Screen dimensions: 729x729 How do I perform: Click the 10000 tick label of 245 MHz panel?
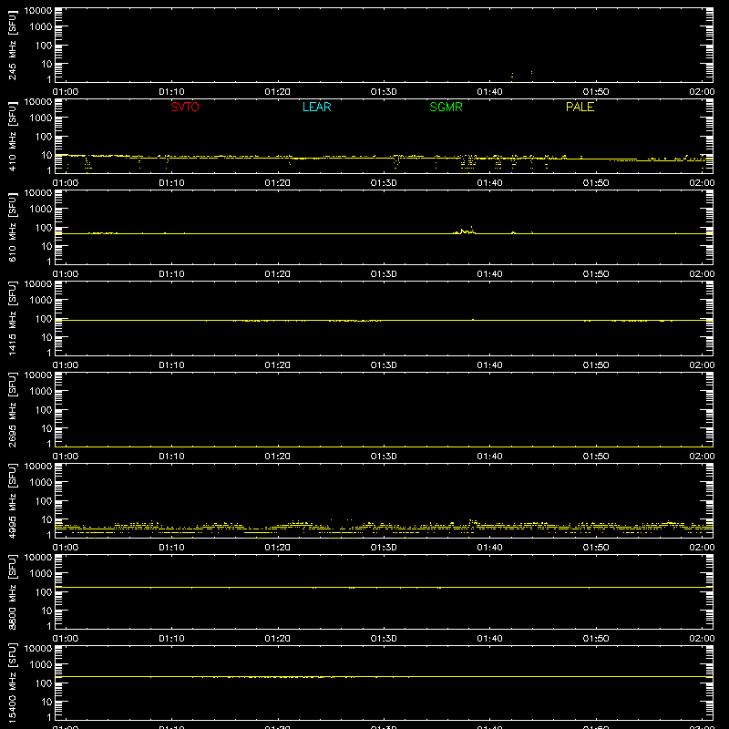coord(38,11)
